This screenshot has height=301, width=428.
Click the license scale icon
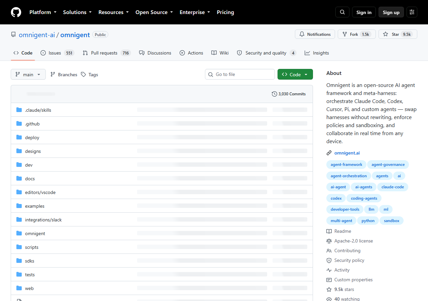(x=329, y=241)
